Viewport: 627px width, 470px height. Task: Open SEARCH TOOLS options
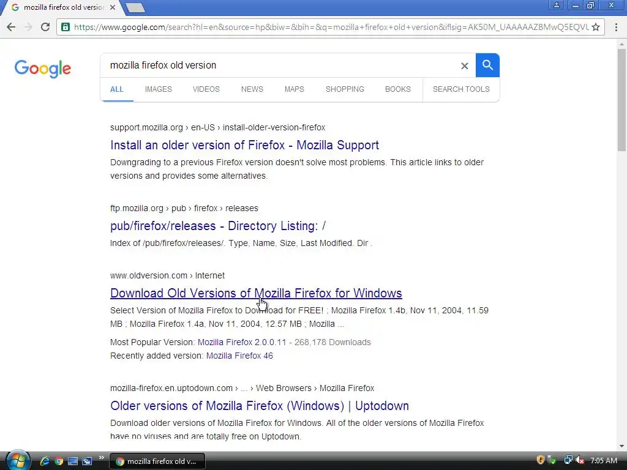[x=461, y=89]
